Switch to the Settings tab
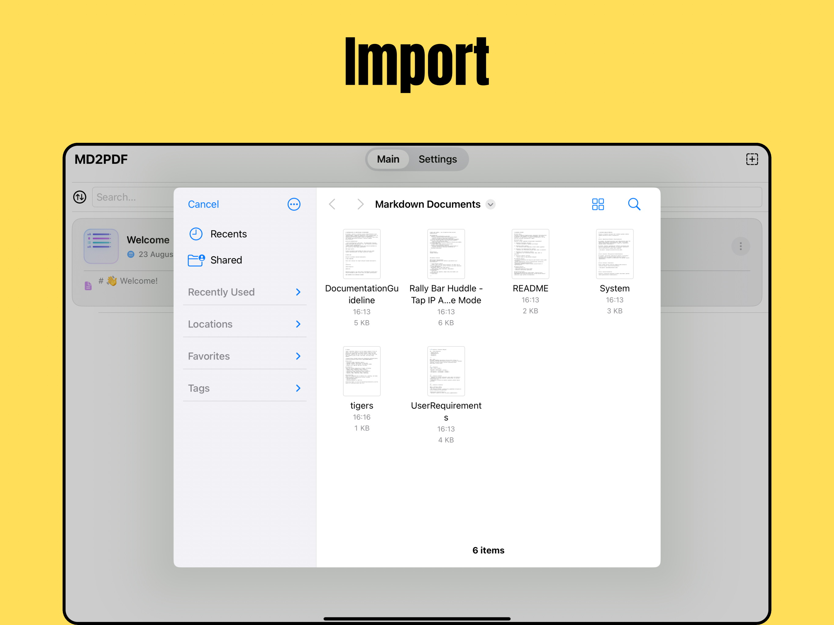Image resolution: width=834 pixels, height=625 pixels. click(437, 159)
